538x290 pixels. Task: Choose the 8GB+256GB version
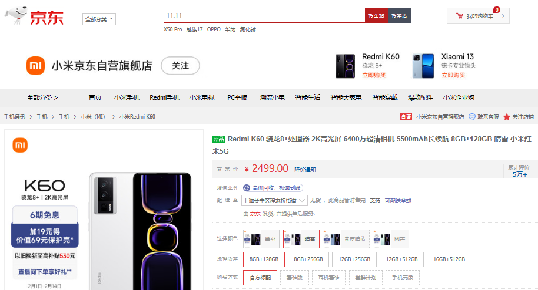pyautogui.click(x=308, y=259)
